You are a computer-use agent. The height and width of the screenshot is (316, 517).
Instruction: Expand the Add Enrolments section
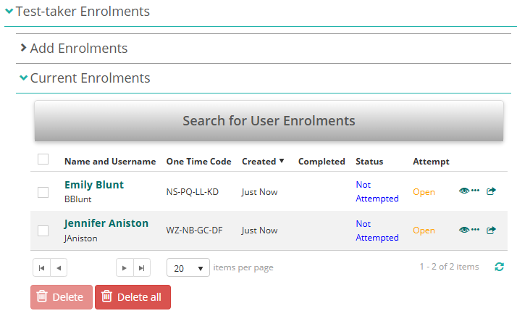78,49
